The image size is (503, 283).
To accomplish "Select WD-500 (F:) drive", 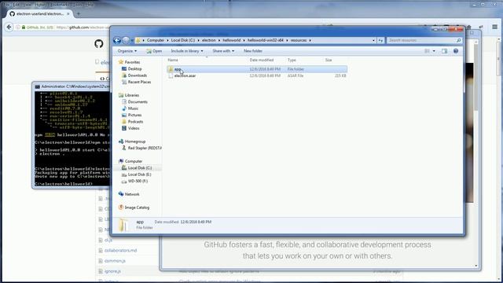I will pos(138,182).
